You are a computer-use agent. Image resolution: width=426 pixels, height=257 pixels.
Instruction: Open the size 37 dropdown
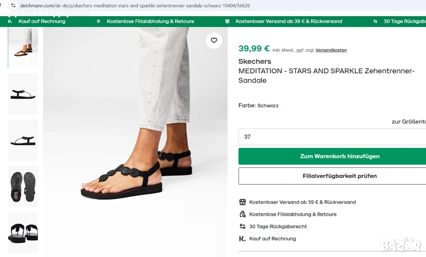click(x=332, y=137)
